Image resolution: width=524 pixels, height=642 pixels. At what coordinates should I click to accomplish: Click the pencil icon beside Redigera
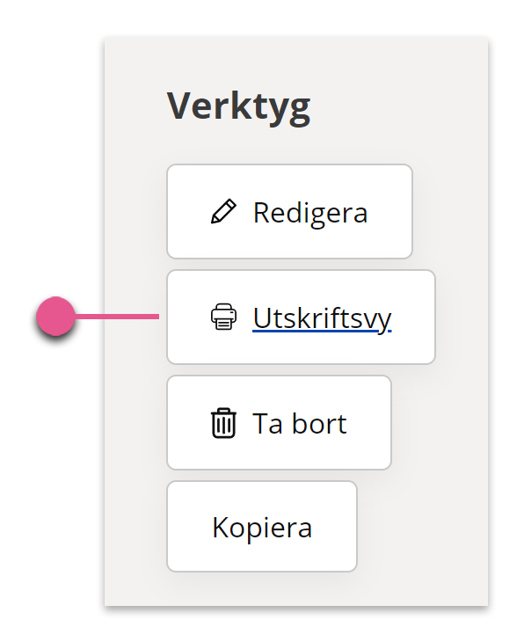(x=223, y=211)
